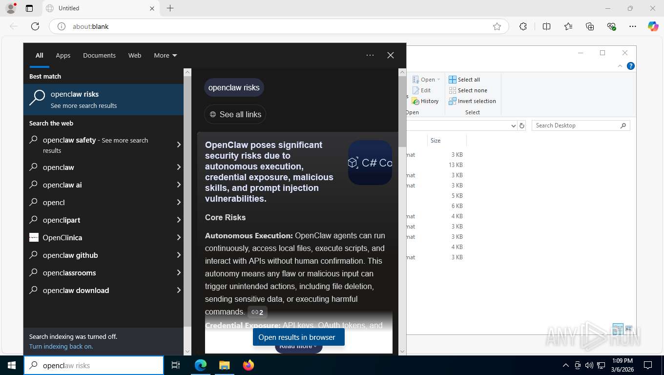Show hidden system tray icons
Viewport: 664px width, 375px height.
pos(566,365)
